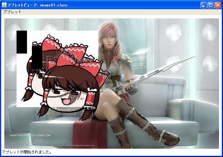
Task: Click the WWW.FINALFANTASY13GAME.COM text
Action: (x=30, y=135)
